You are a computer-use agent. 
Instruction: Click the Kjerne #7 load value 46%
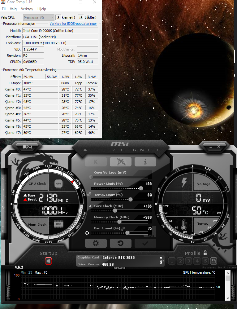pyautogui.click(x=92, y=133)
